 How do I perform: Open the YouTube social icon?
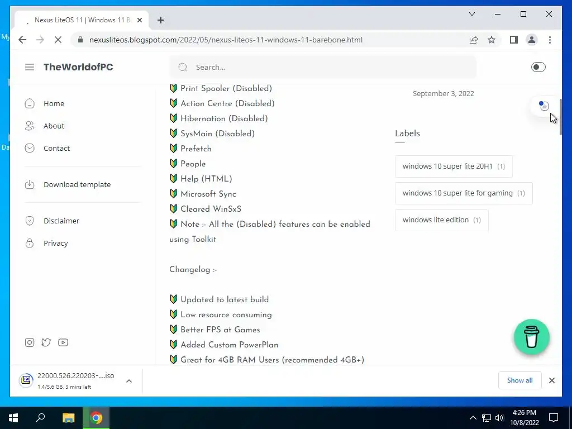pyautogui.click(x=63, y=342)
